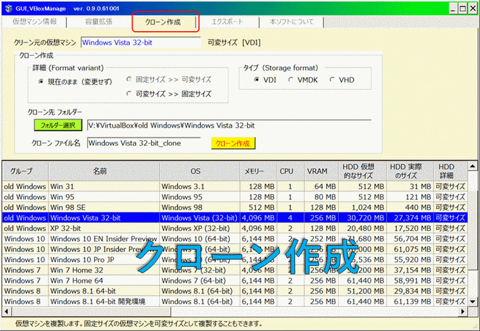
Task: Select the Windows 10 Pro JP row
Action: (235, 259)
